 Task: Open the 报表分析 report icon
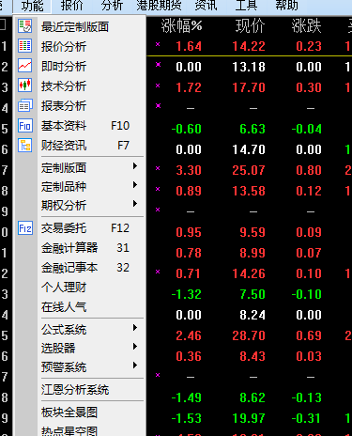pos(24,105)
